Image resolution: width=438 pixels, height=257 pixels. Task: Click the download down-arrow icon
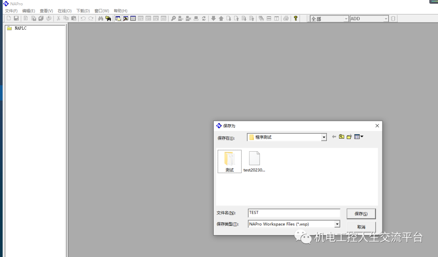213,18
